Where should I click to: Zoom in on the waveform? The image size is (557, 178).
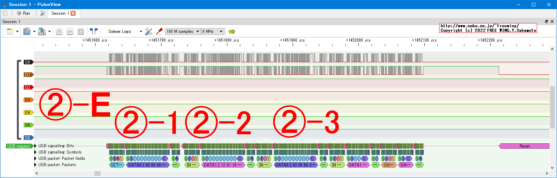click(59, 31)
